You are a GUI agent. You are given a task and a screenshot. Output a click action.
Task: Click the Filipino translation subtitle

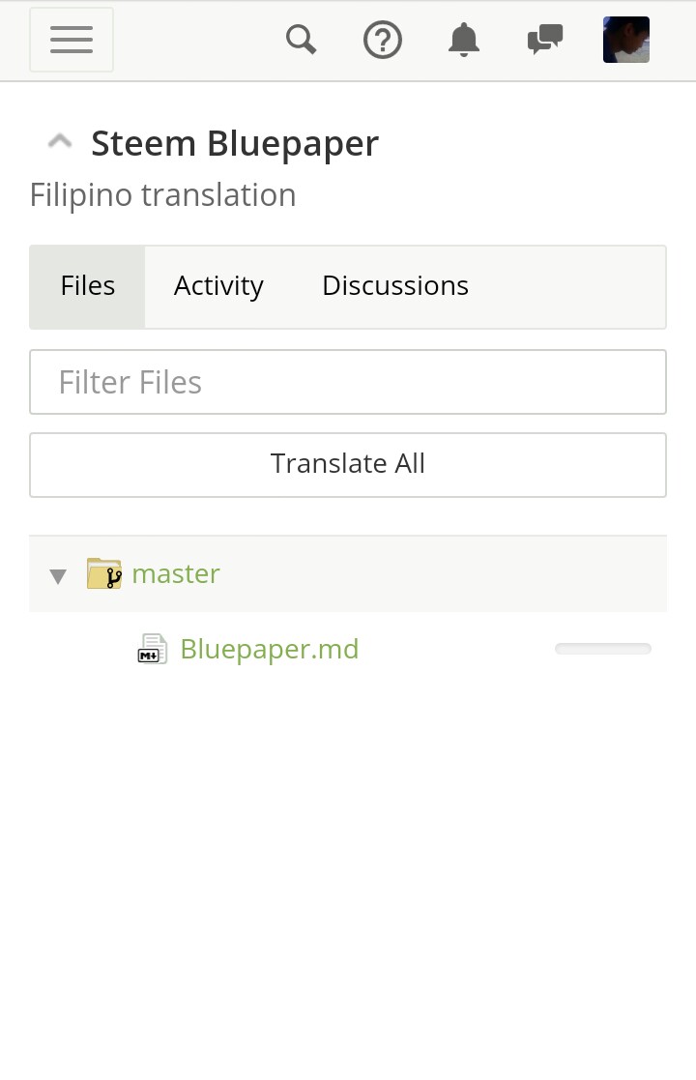[x=162, y=195]
